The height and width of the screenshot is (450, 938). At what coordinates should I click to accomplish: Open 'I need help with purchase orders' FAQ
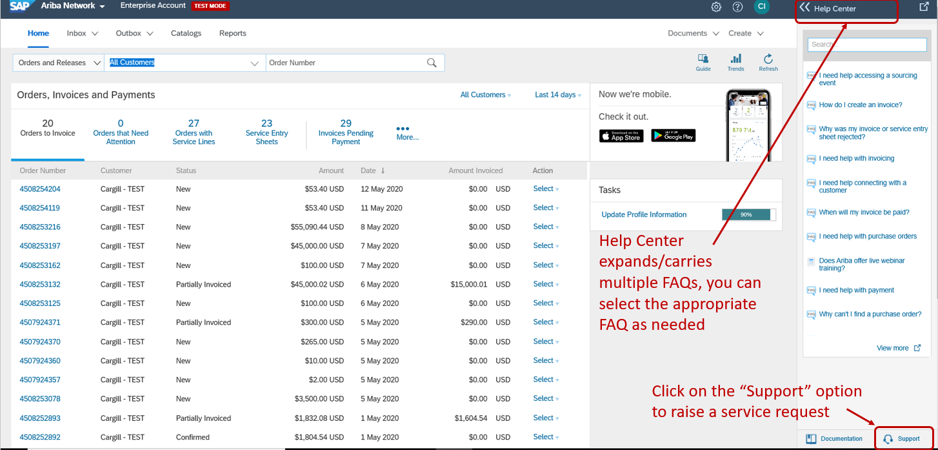click(868, 236)
